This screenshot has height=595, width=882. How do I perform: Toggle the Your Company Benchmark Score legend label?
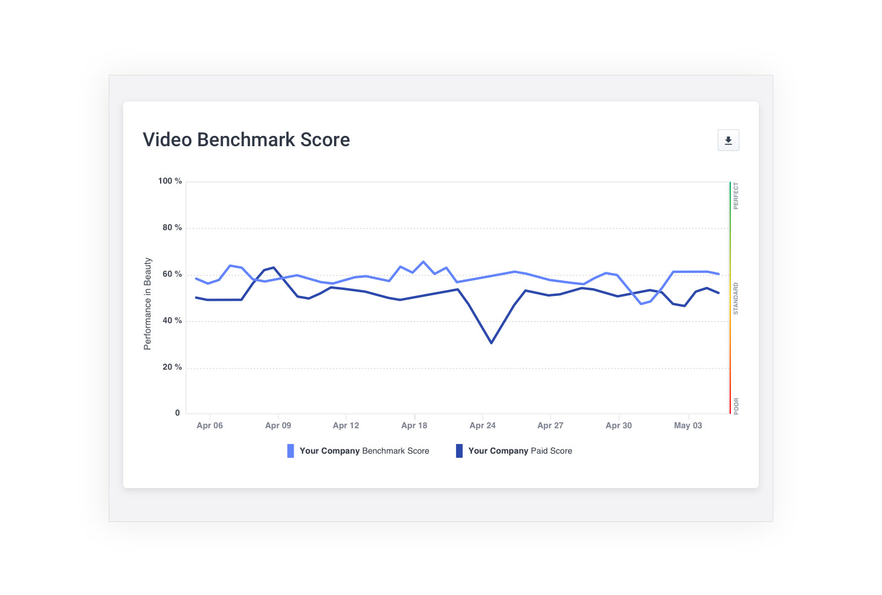pos(364,451)
